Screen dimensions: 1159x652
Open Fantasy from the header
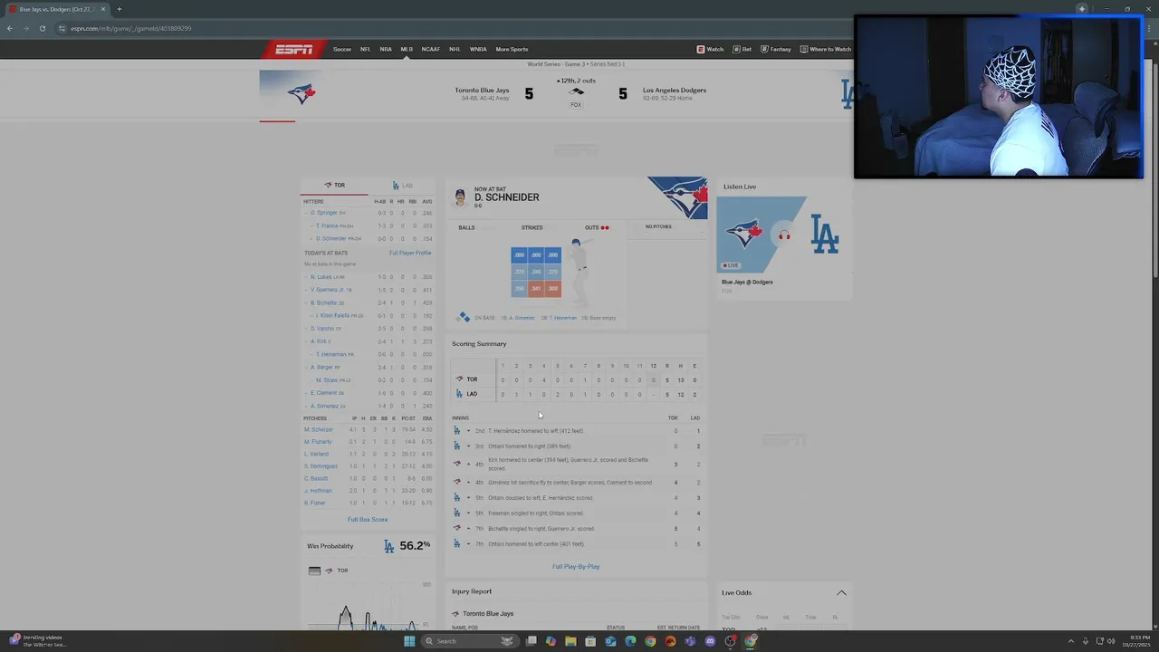(x=776, y=49)
